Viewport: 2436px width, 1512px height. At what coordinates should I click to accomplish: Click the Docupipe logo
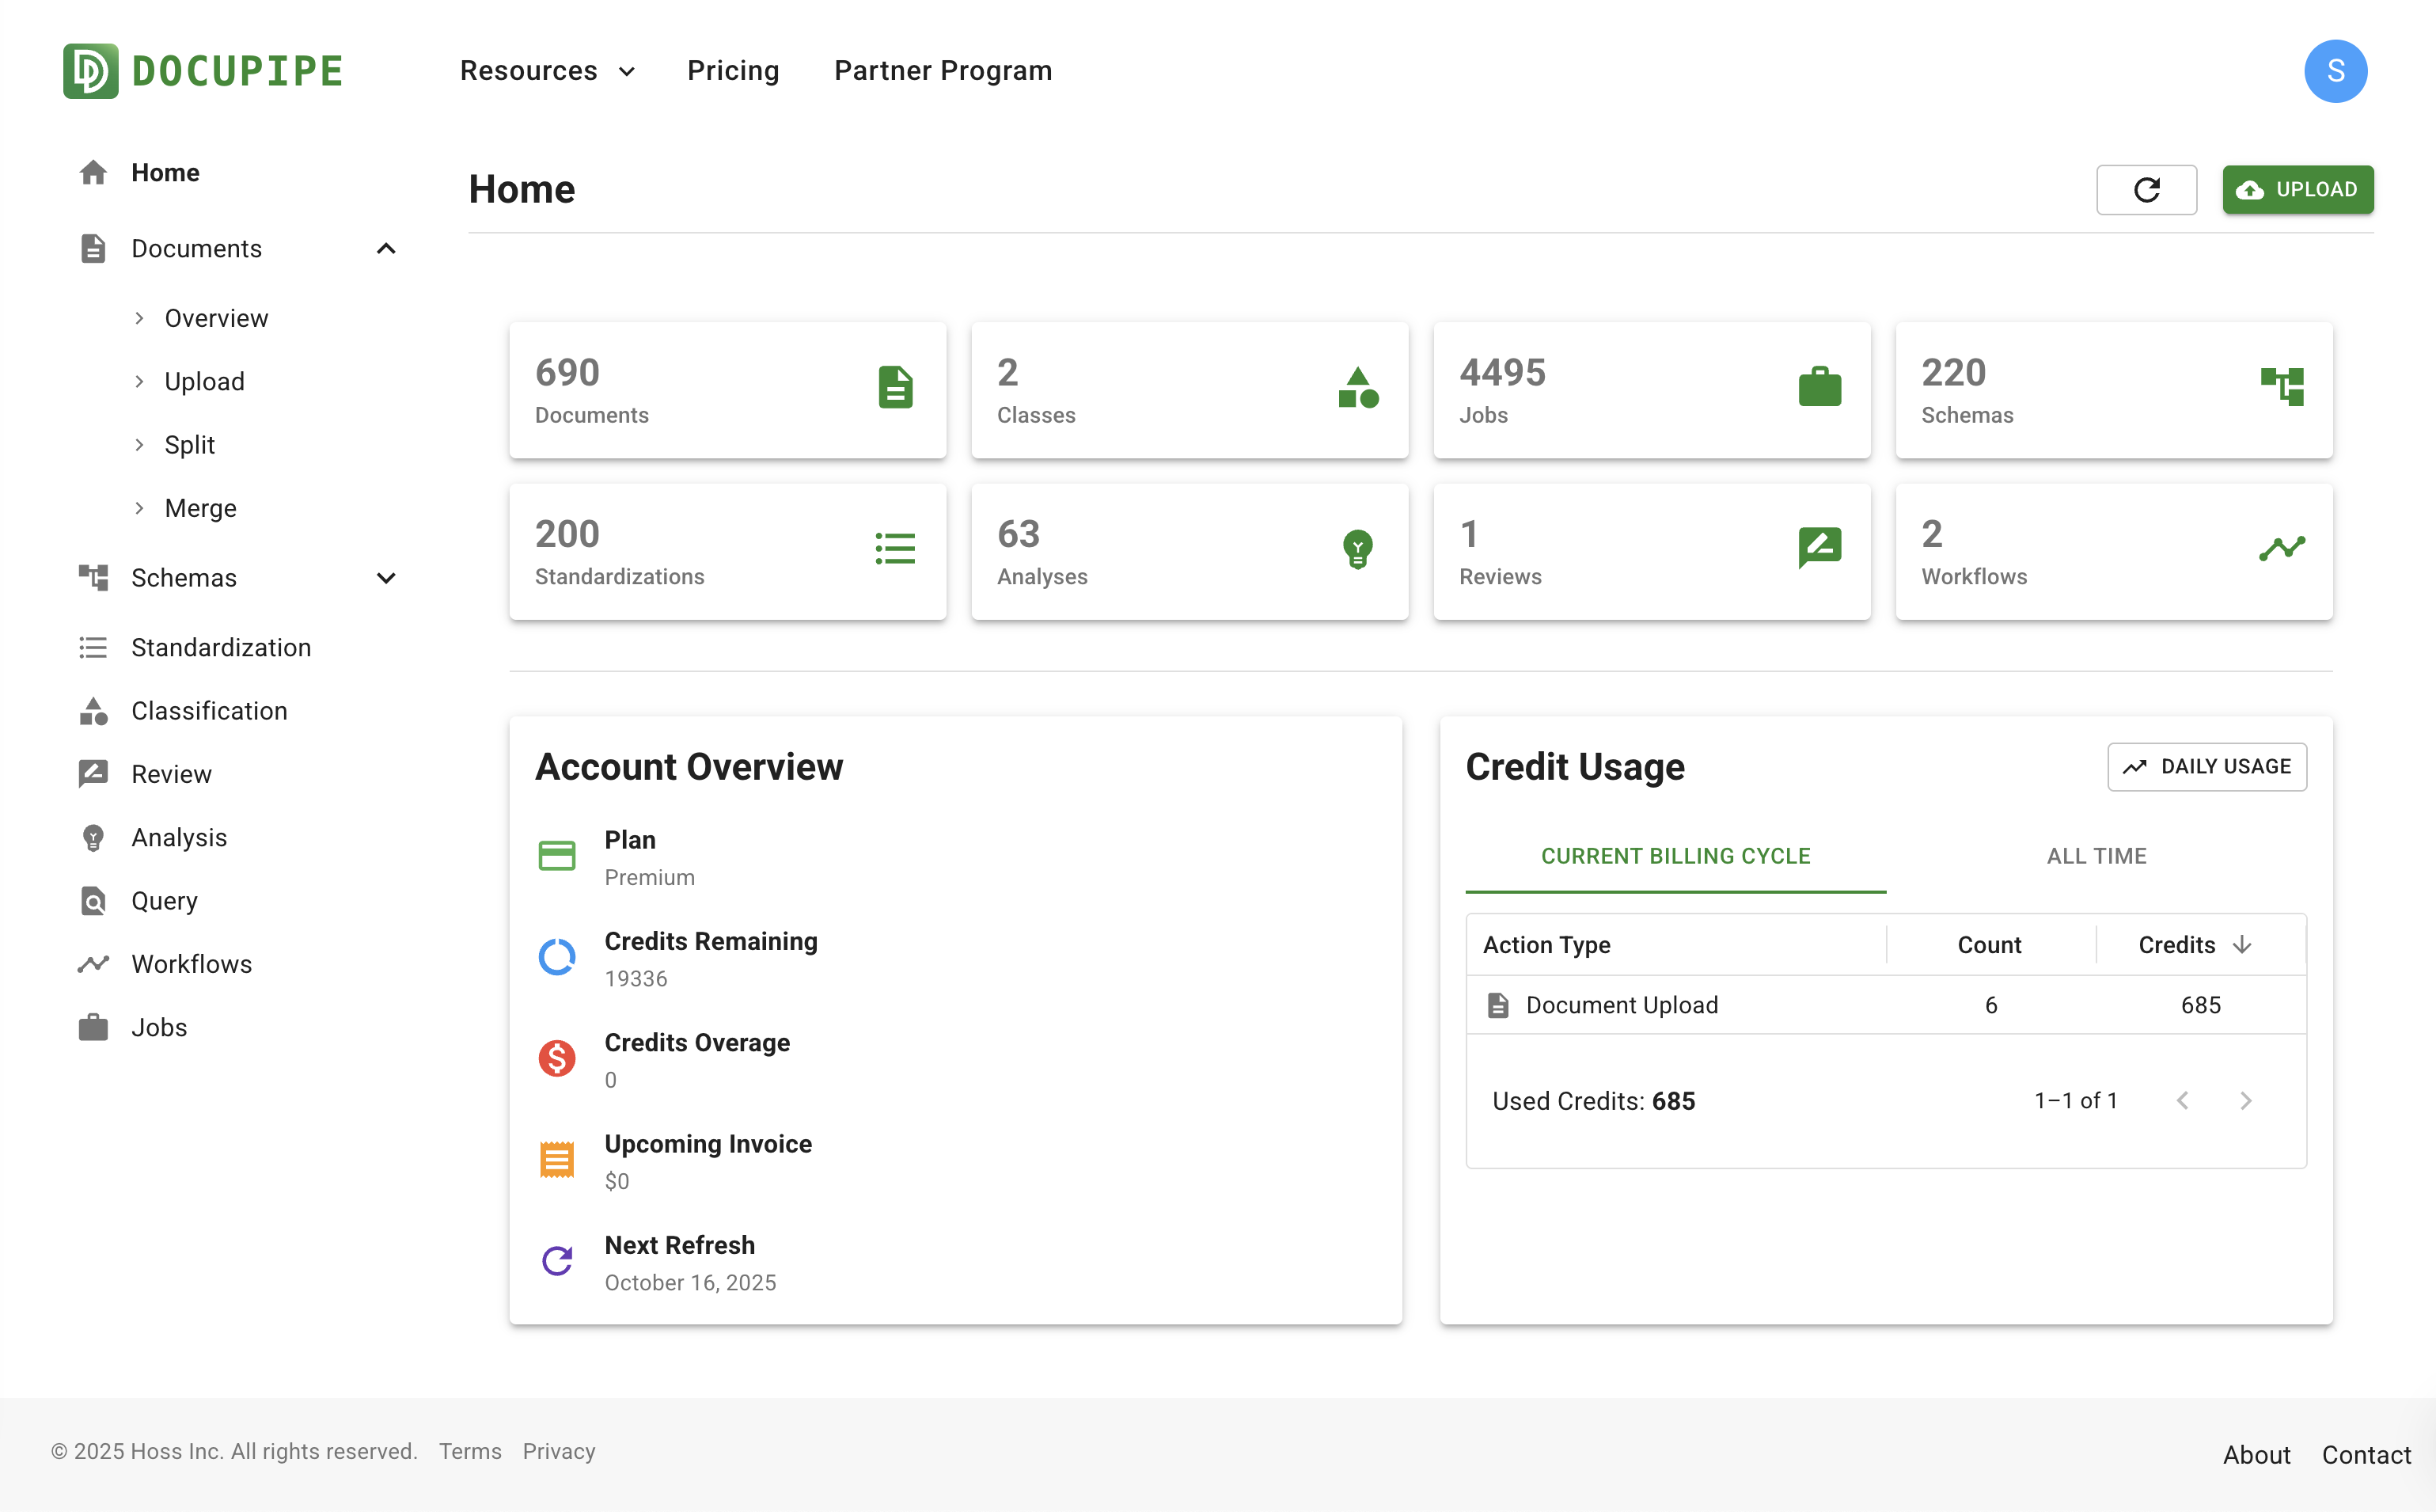click(201, 70)
